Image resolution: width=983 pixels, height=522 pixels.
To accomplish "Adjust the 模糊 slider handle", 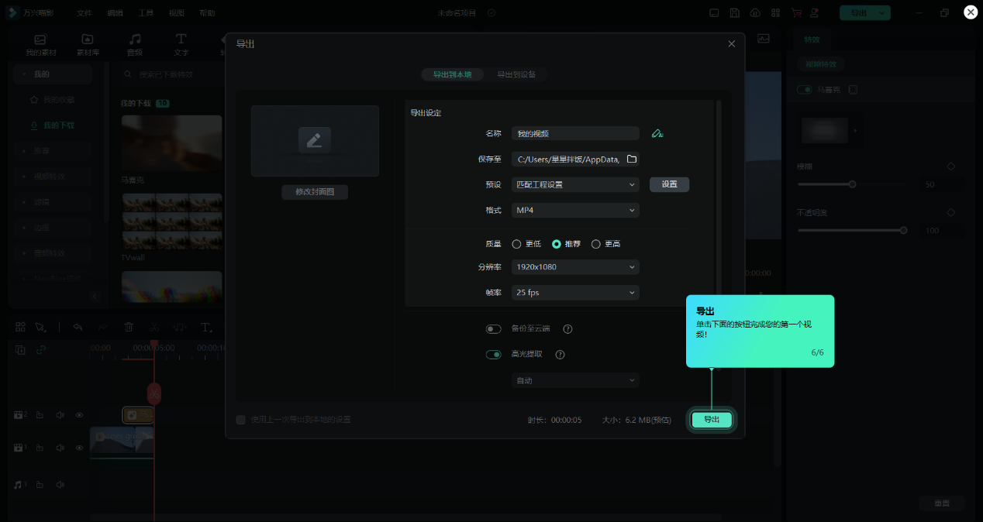I will pos(852,184).
